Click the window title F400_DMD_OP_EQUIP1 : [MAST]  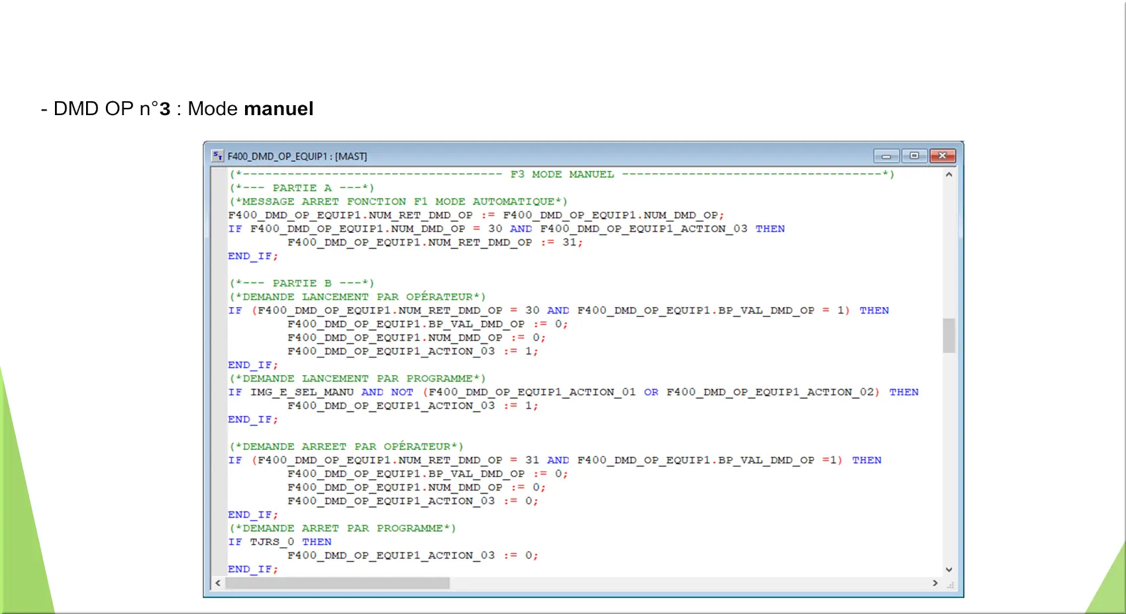pyautogui.click(x=297, y=156)
